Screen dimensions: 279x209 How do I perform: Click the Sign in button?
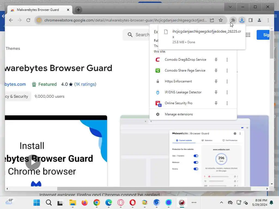point(263,35)
